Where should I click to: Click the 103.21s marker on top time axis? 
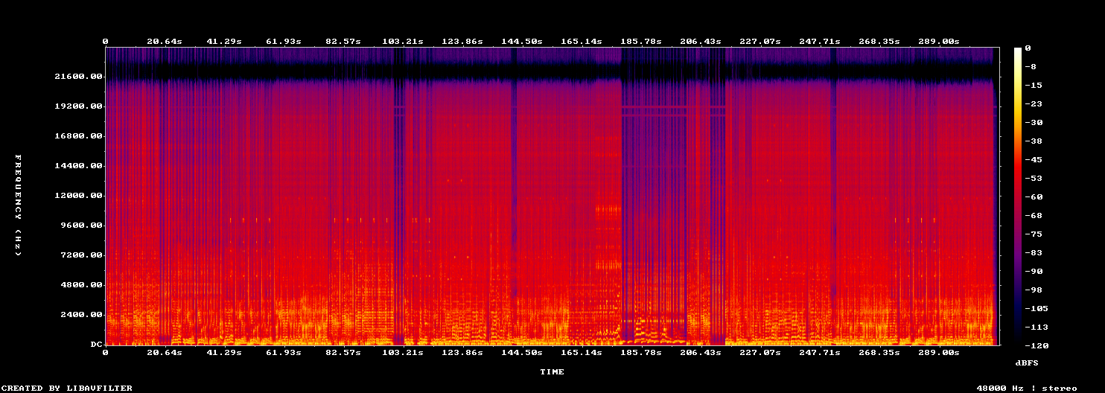pos(402,41)
